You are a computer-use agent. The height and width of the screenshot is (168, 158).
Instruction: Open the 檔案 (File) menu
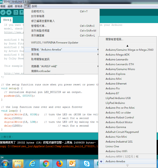(x=3, y=6)
